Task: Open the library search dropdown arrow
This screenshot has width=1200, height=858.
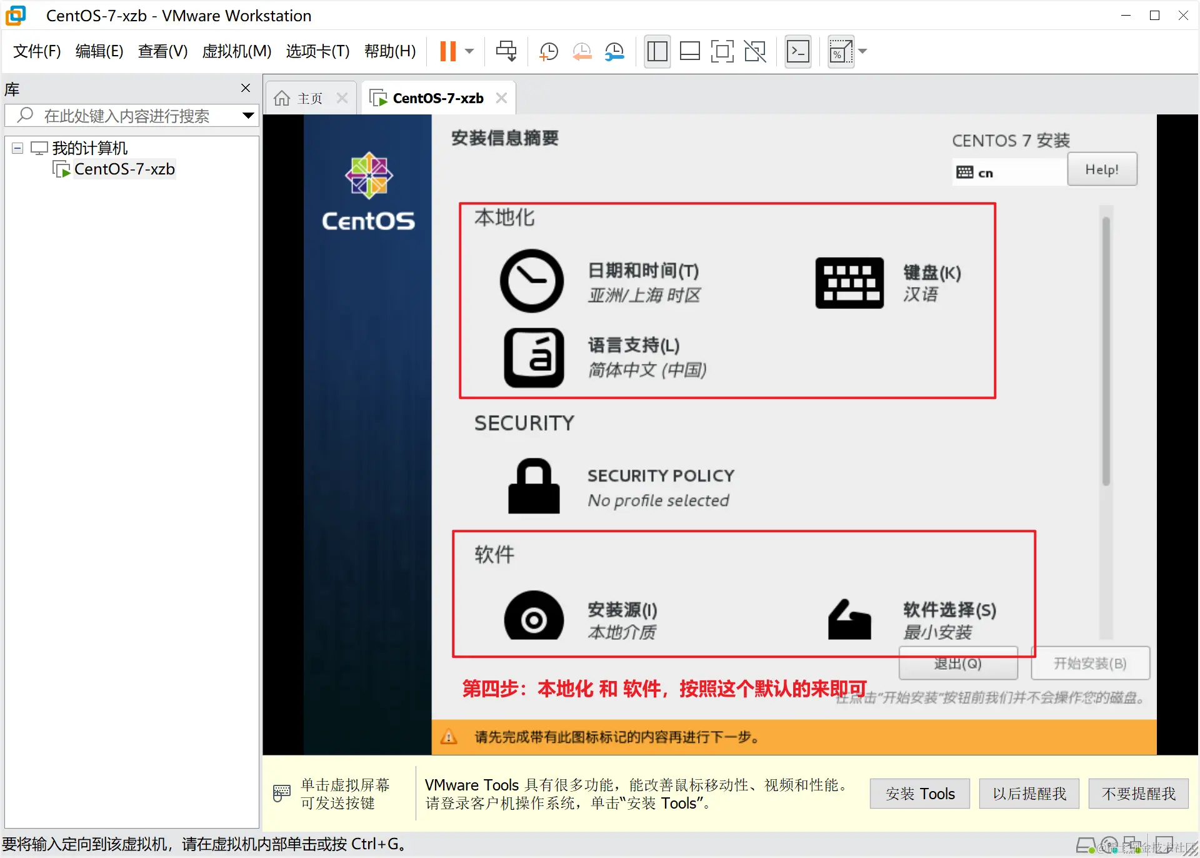Action: [x=248, y=116]
